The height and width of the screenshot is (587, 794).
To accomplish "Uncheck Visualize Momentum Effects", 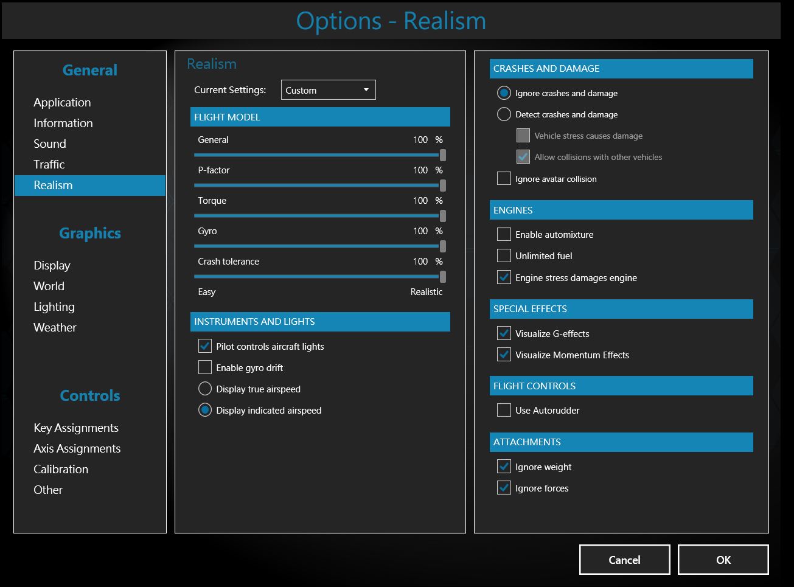I will [504, 355].
